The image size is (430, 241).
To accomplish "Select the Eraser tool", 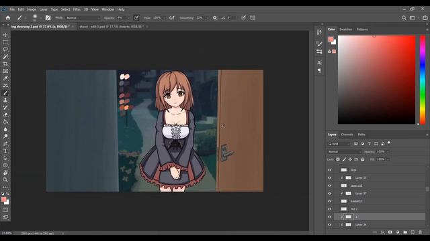I will pyautogui.click(x=5, y=114).
